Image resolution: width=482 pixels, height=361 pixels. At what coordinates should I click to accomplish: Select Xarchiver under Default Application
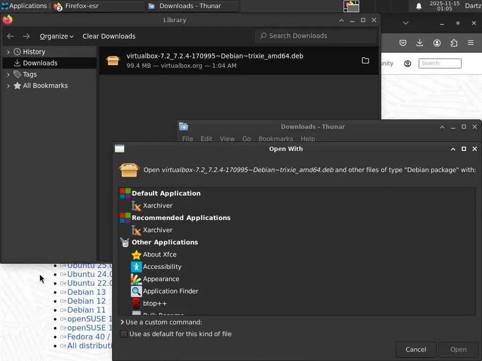[158, 206]
